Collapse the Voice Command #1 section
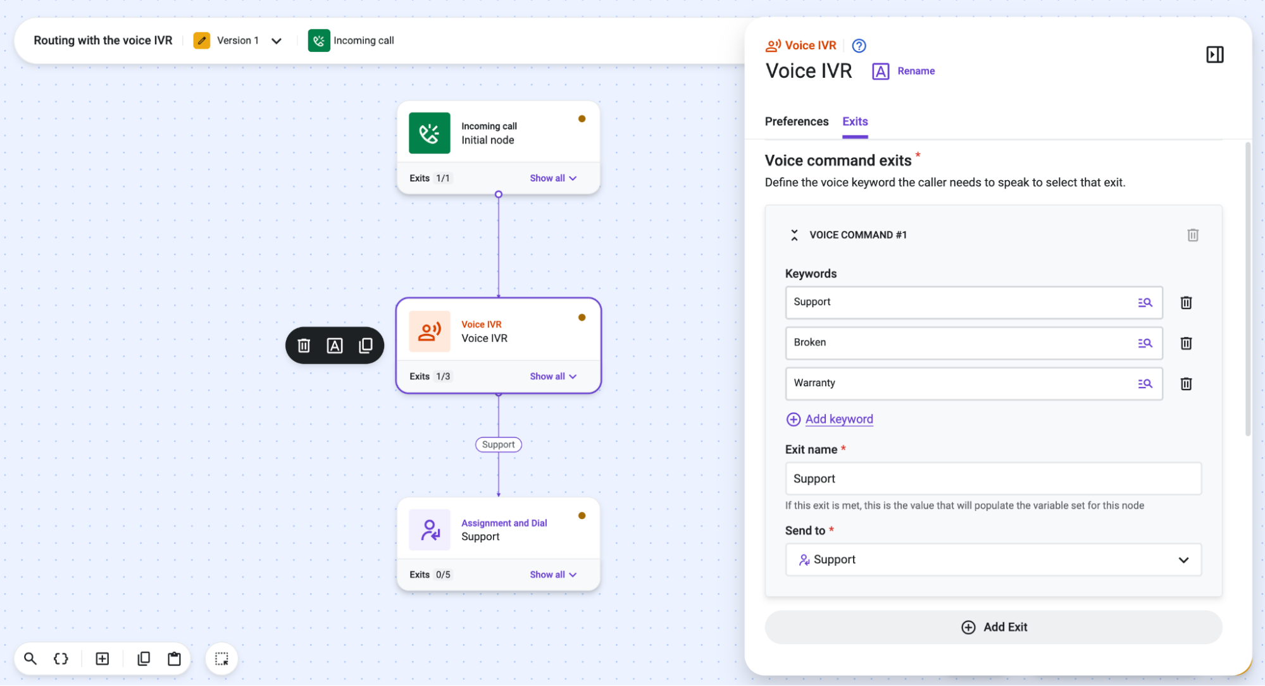Image resolution: width=1265 pixels, height=686 pixels. tap(794, 235)
